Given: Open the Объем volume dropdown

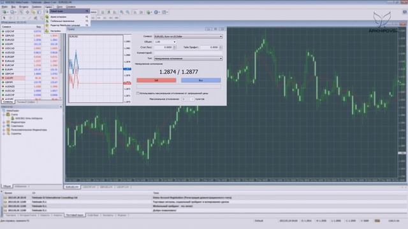Looking at the screenshot, I should pos(174,42).
